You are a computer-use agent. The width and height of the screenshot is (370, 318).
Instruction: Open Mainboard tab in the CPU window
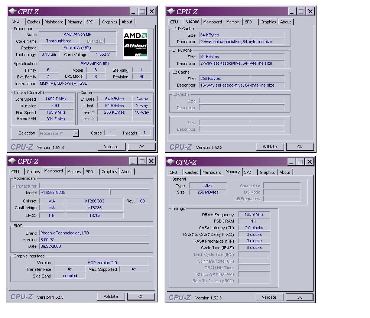coord(54,22)
